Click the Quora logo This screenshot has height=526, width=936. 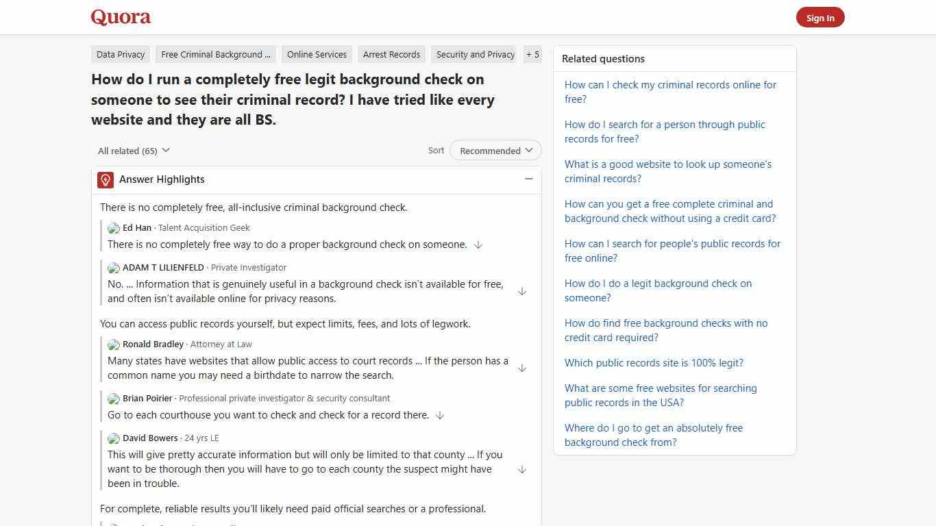[120, 16]
